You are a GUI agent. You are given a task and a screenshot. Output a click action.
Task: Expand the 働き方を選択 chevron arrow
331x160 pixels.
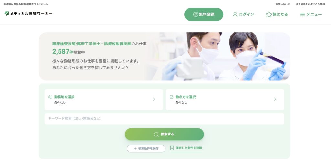pyautogui.click(x=275, y=99)
